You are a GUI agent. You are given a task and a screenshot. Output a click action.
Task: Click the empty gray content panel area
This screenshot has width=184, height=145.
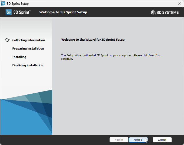pyautogui.click(x=118, y=100)
